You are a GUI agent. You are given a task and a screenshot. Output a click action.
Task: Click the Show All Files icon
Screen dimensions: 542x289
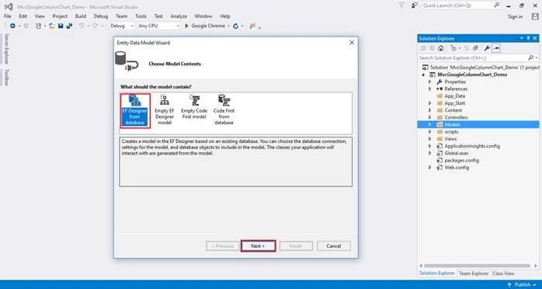pos(476,48)
